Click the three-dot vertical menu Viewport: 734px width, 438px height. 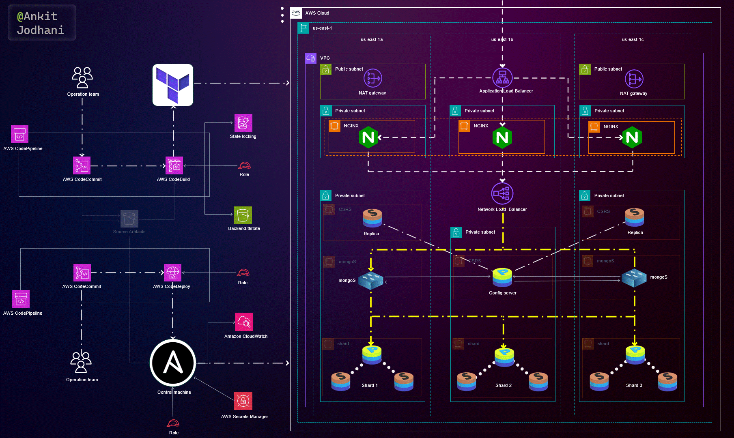(x=282, y=15)
